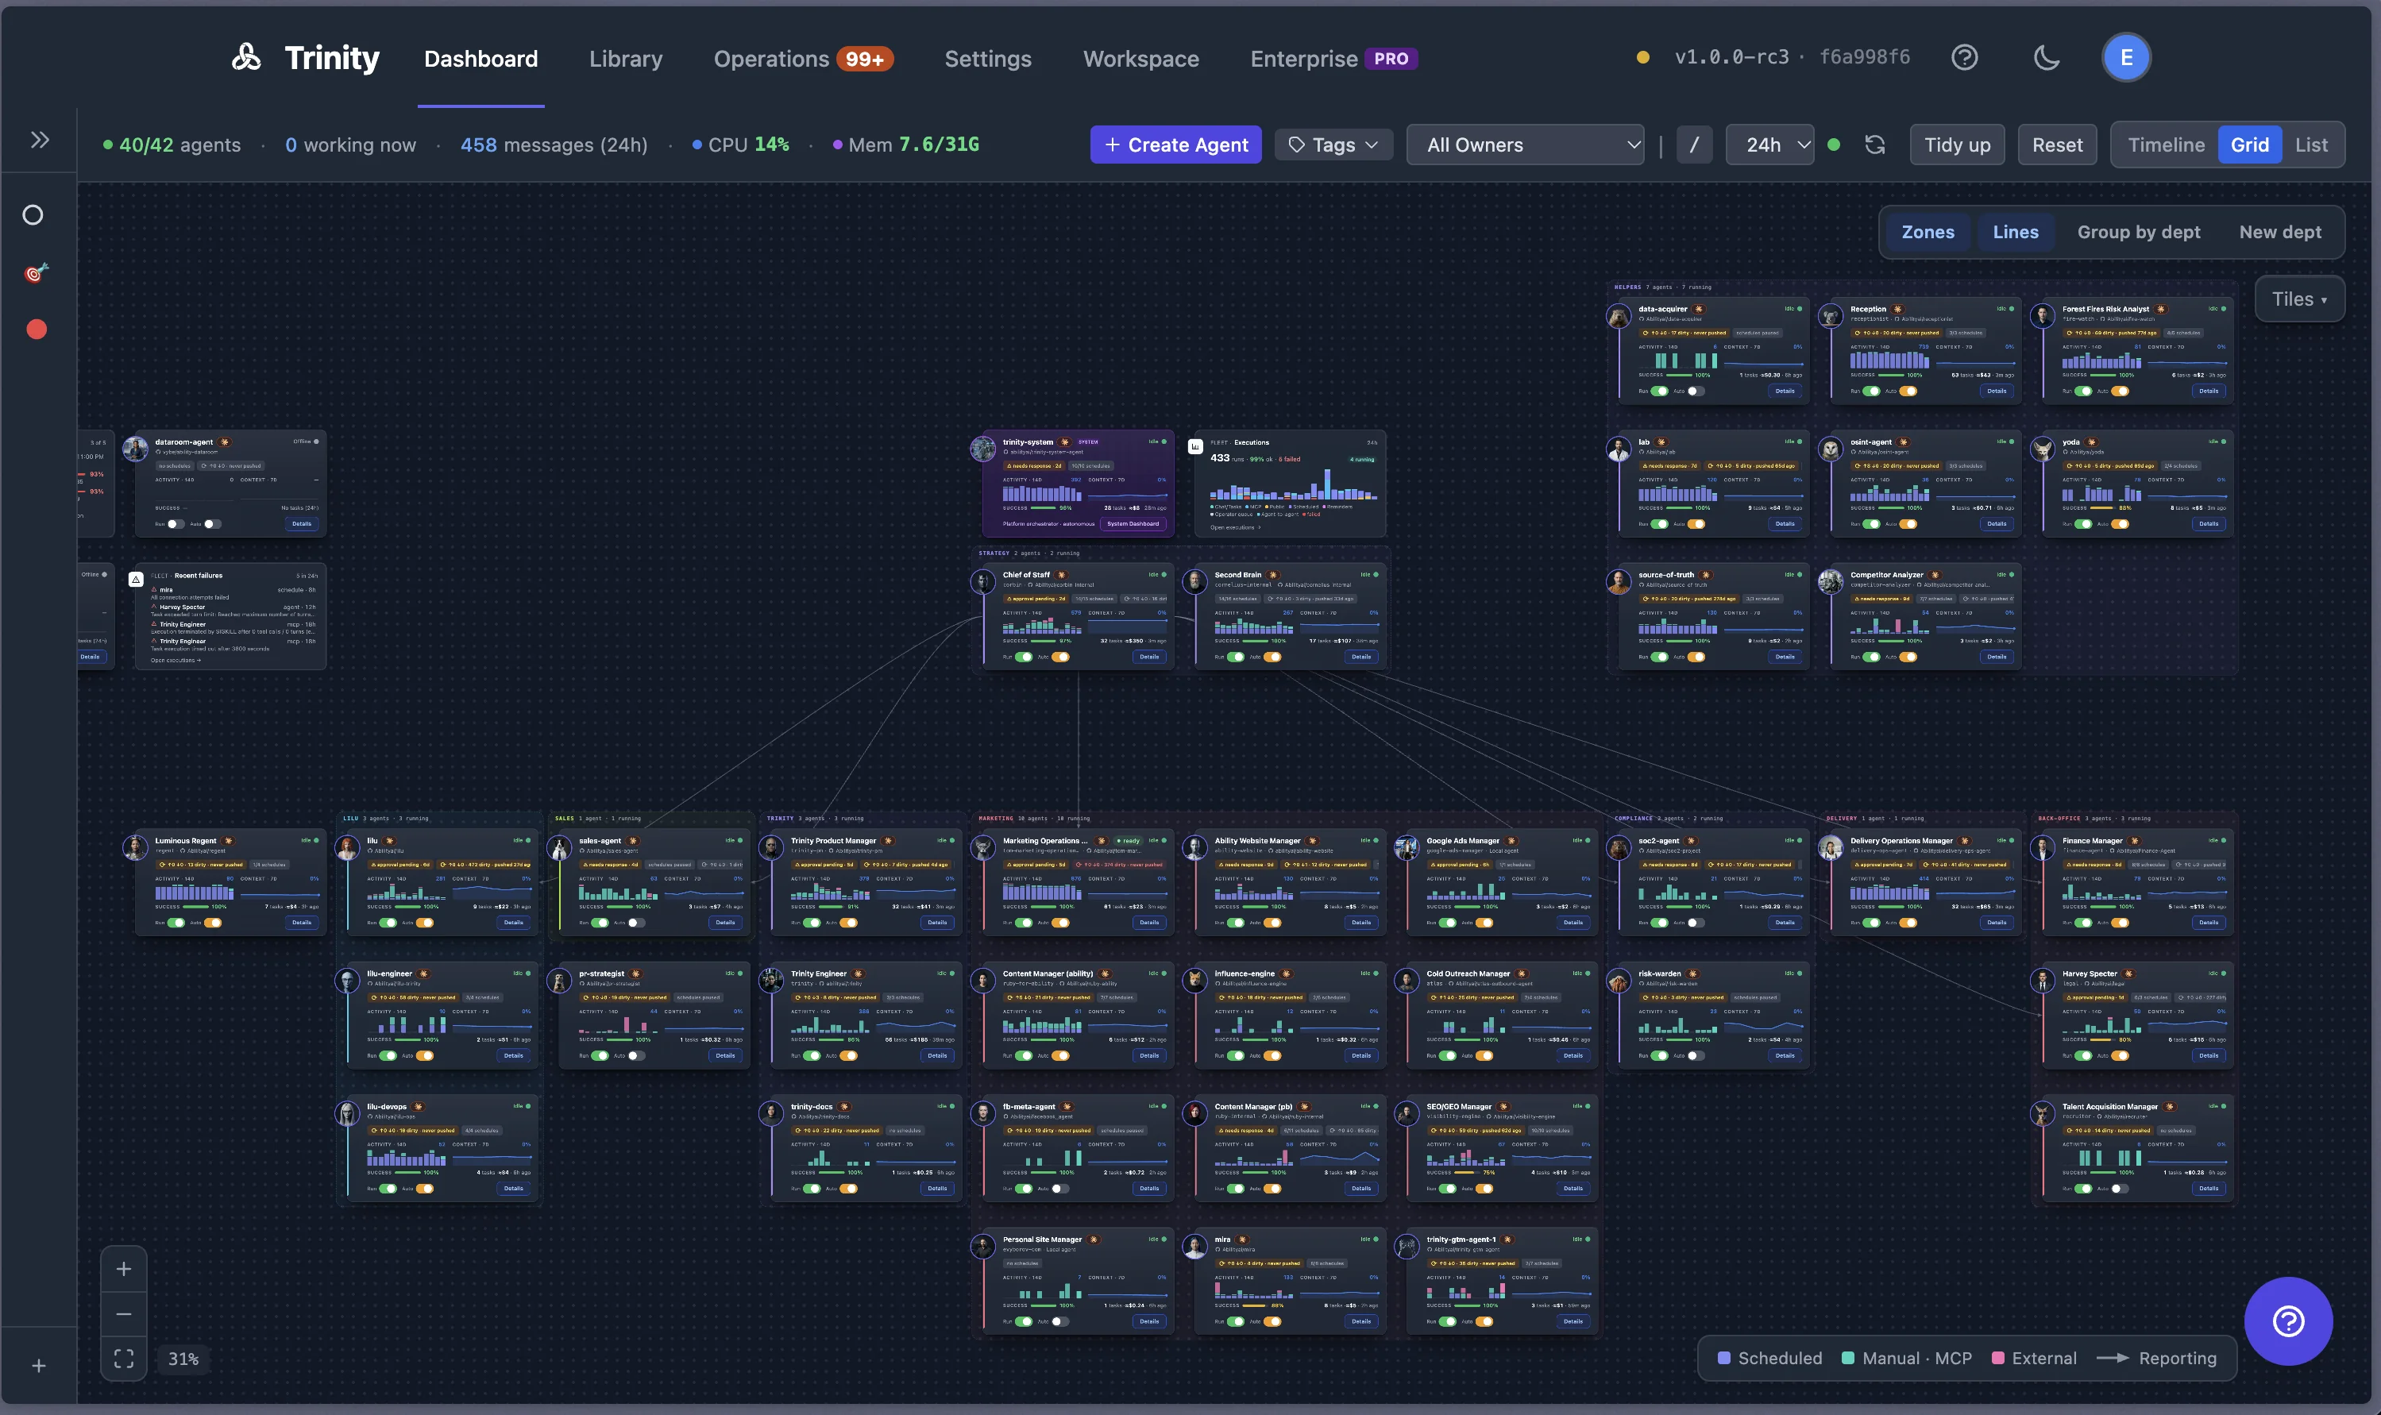Refresh the dashboard with circular arrows icon
The width and height of the screenshot is (2381, 1415).
(1874, 145)
